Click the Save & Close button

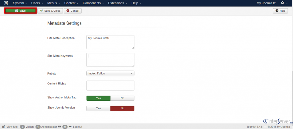[x=50, y=11]
